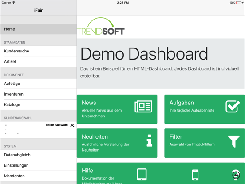Click 'Ihre tägliche Aufgabenliste' text
Image resolution: width=245 pixels, height=184 pixels.
coord(192,110)
